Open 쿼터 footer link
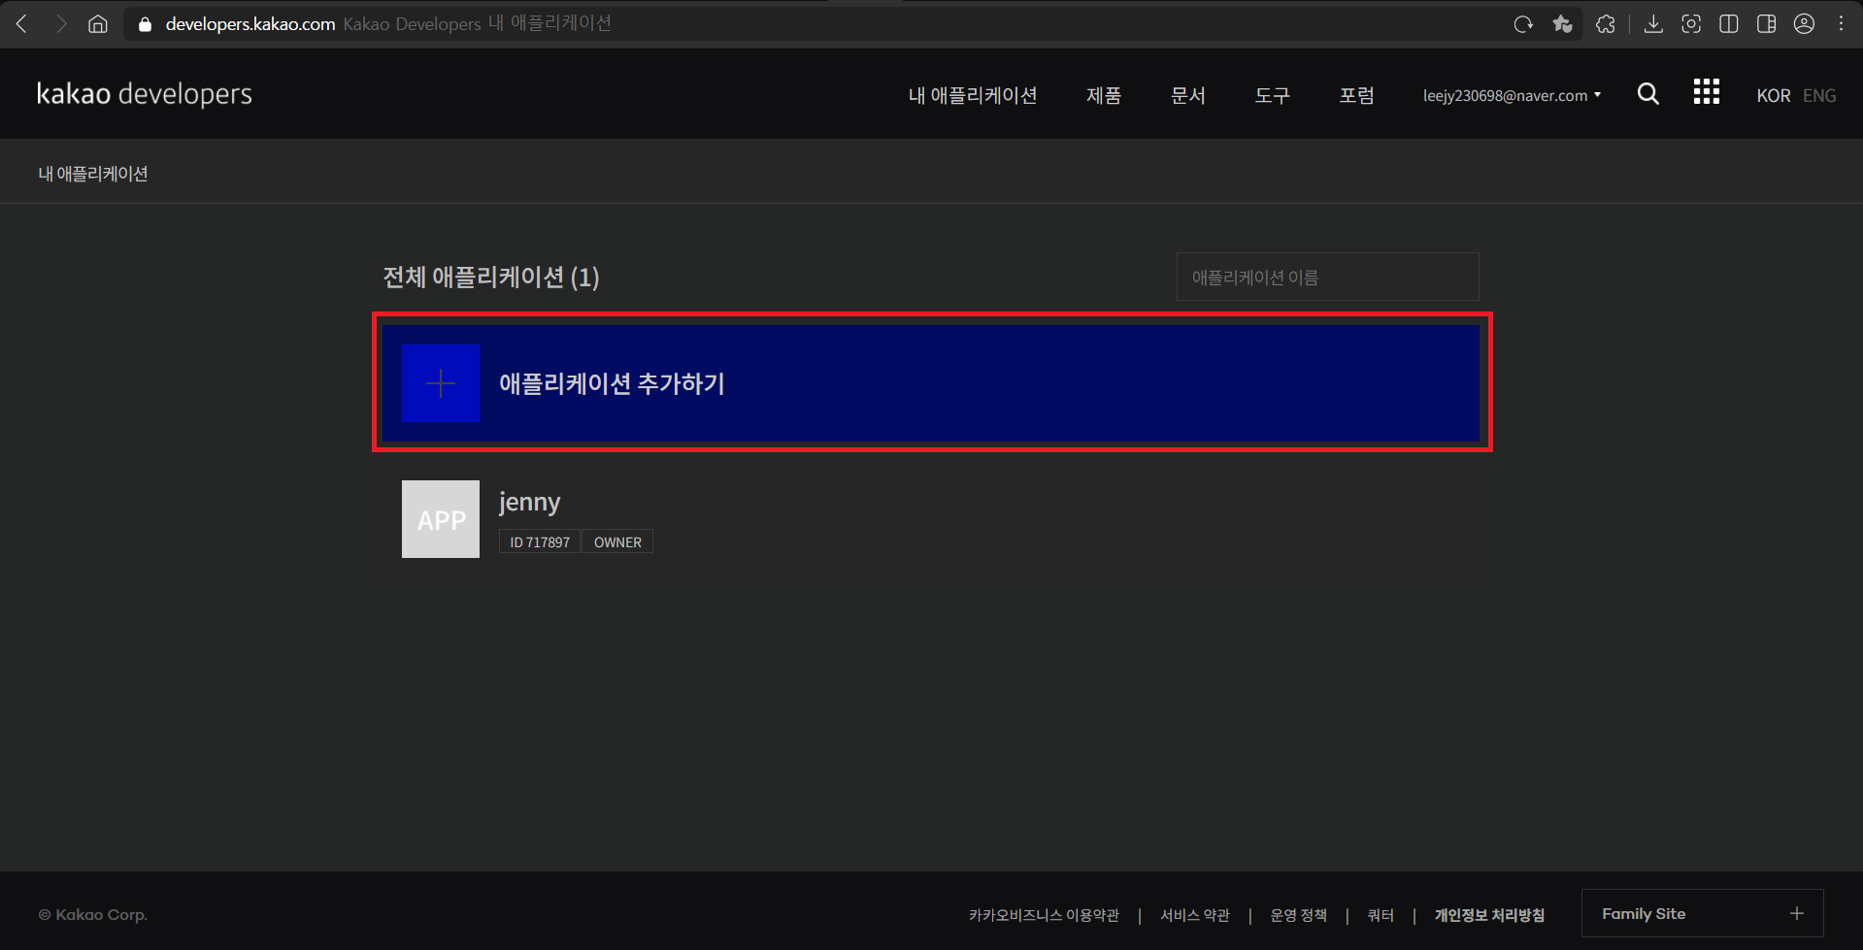 click(x=1381, y=915)
